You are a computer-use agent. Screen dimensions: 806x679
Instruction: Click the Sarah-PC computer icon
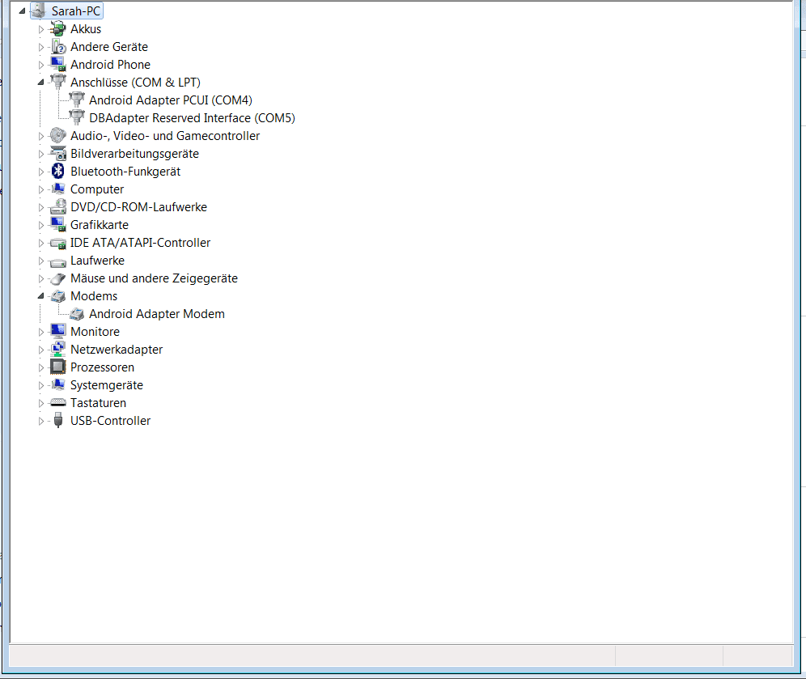tap(39, 11)
